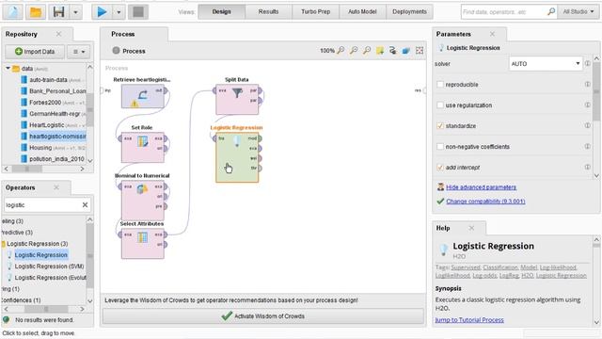This screenshot has width=602, height=339.
Task: Select the Set Role operator
Action: click(143, 148)
